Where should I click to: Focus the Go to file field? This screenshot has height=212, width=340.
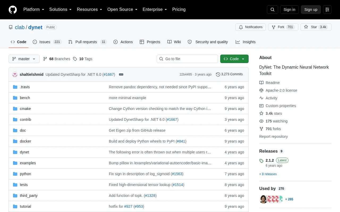(x=187, y=59)
